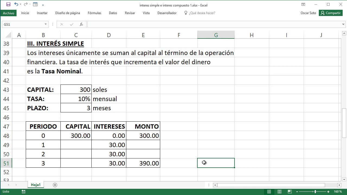The width and height of the screenshot is (347, 195).
Task: Select the MONTO value 390.00
Action: tap(143, 163)
